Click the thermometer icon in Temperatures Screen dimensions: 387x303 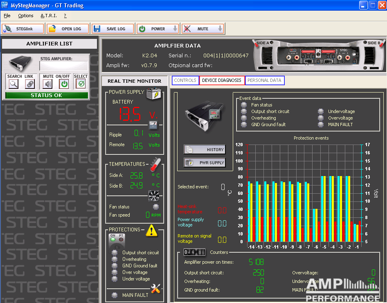(x=155, y=164)
